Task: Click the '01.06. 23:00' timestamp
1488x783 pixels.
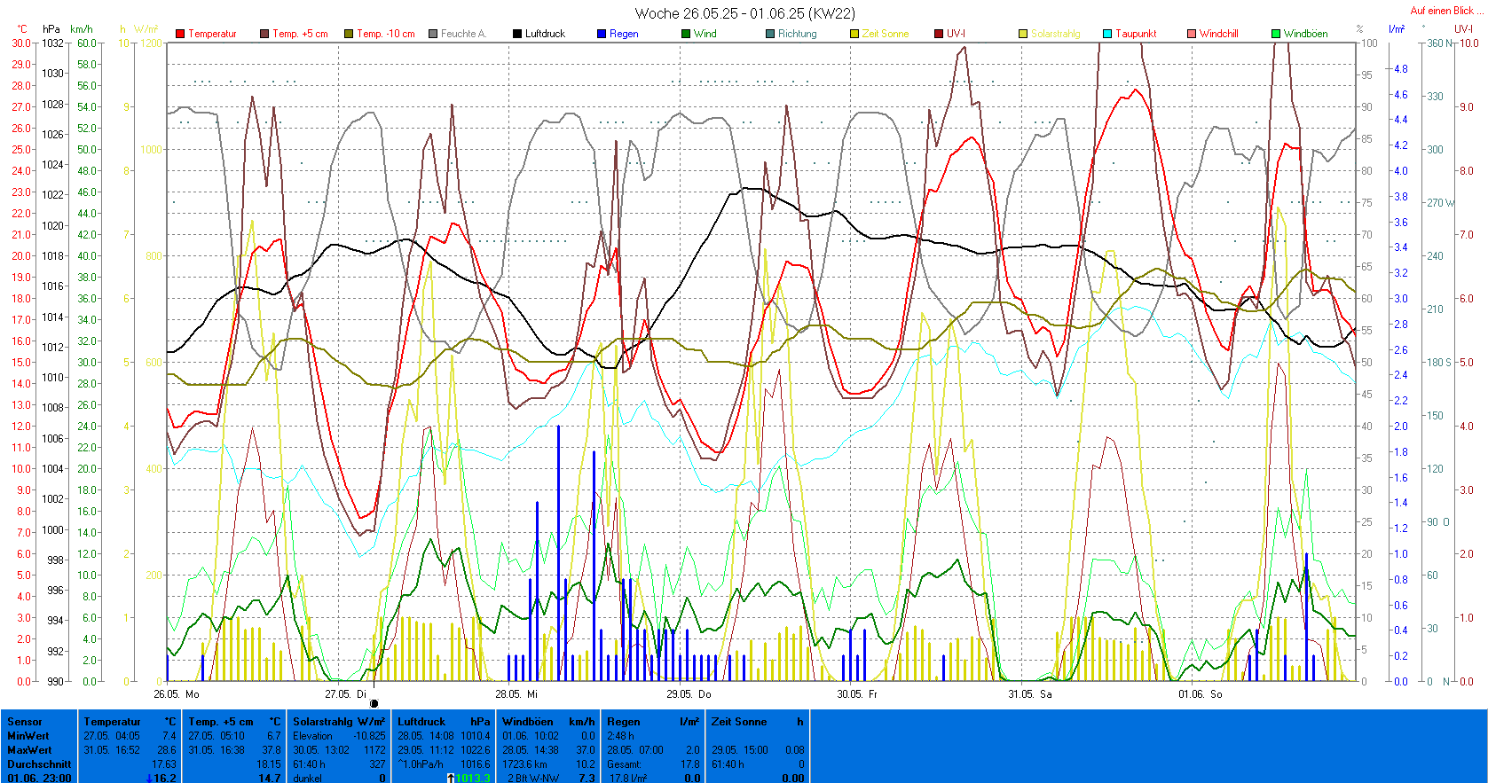Action: [39, 778]
